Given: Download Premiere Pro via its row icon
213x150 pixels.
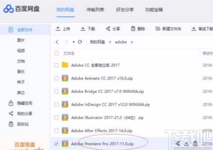Looking at the screenshot, I should (186, 143).
